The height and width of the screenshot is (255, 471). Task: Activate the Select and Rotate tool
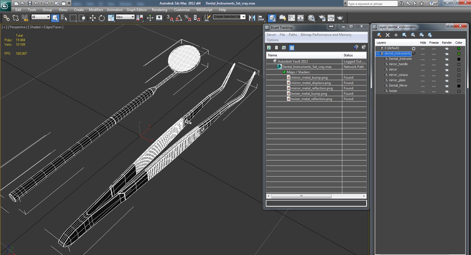coord(102,18)
